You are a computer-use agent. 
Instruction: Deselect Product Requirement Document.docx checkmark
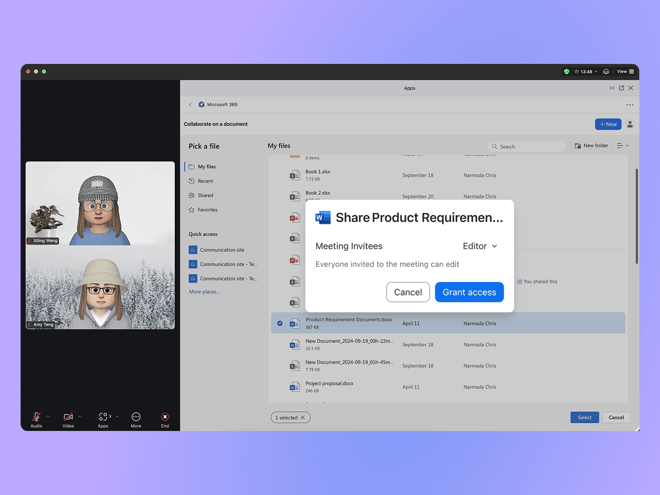279,323
